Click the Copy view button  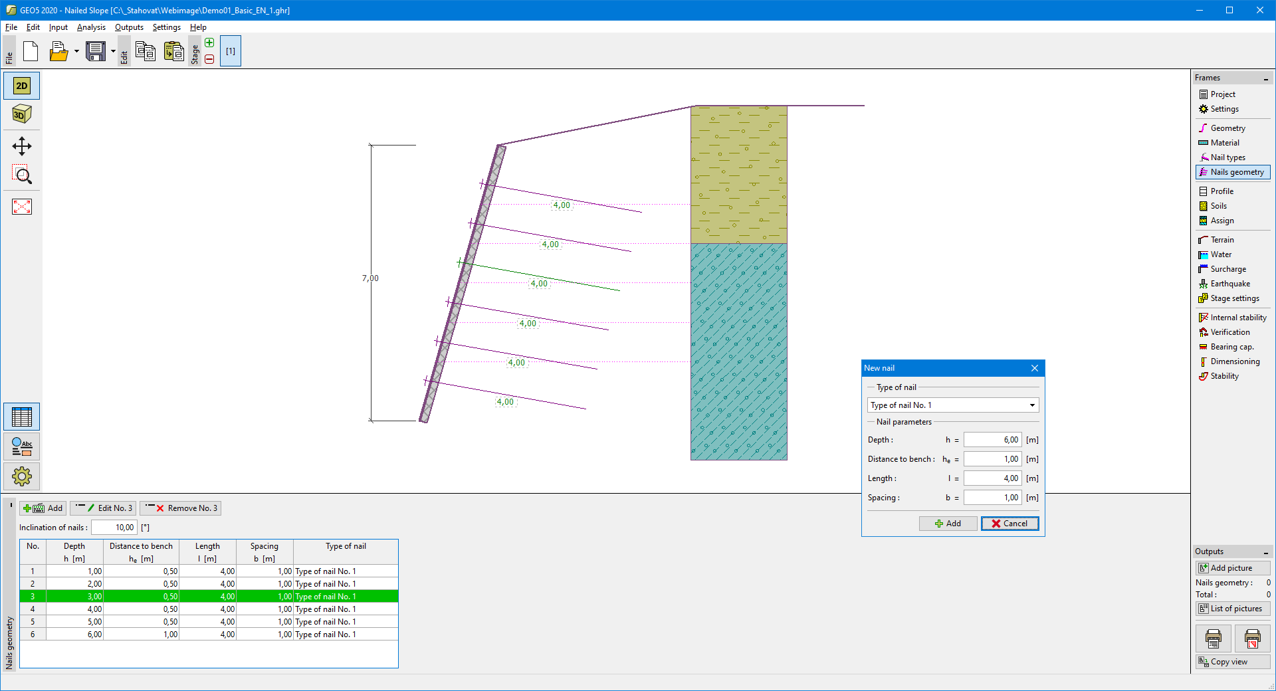tap(1233, 662)
